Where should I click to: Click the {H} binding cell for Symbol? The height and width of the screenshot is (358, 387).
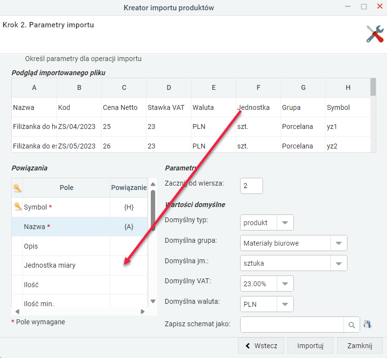pyautogui.click(x=129, y=207)
